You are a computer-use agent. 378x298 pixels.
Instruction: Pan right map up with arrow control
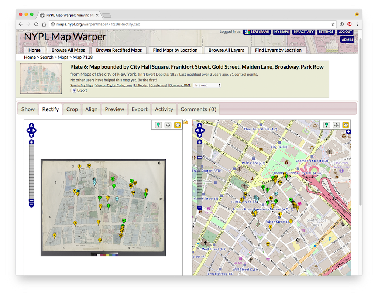tap(200, 126)
